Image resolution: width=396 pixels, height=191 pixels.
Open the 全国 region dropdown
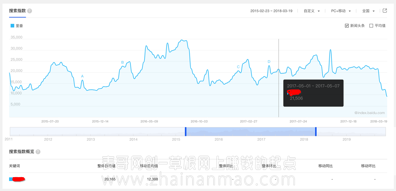pos(368,11)
